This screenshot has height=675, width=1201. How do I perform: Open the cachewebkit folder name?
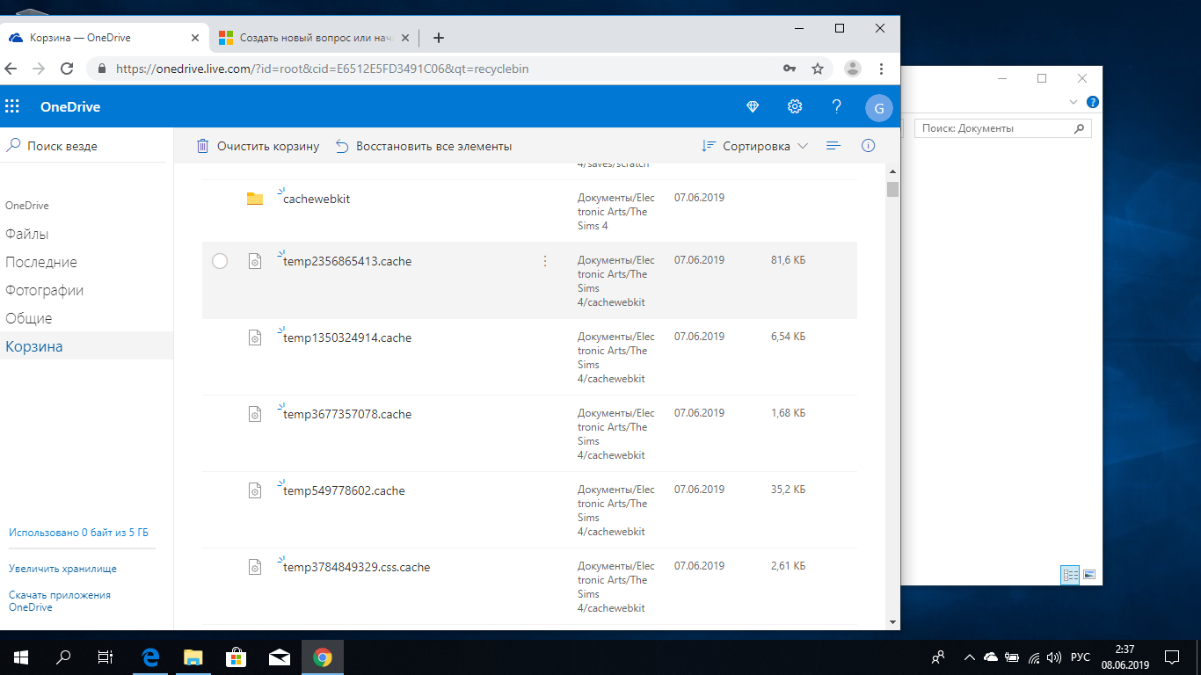click(317, 199)
